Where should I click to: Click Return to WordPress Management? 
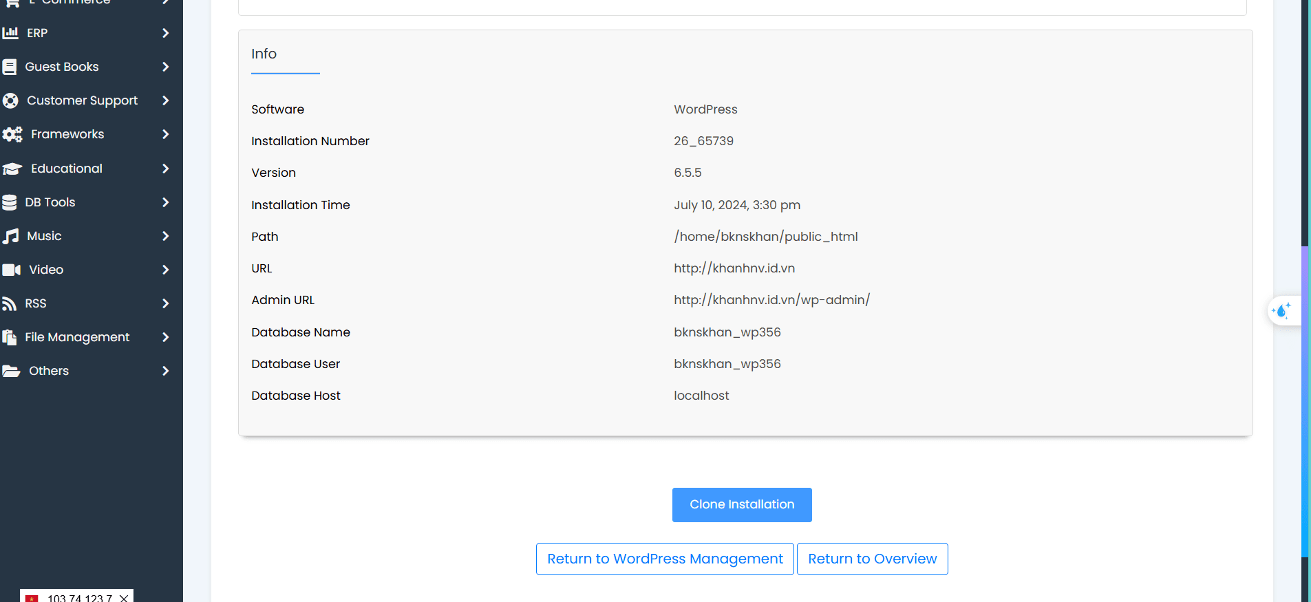tap(665, 559)
